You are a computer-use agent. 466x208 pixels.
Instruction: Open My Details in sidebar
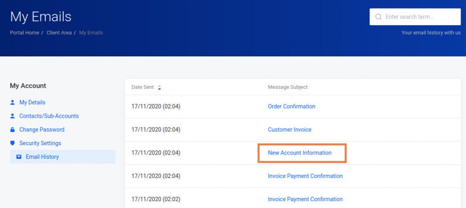point(32,102)
